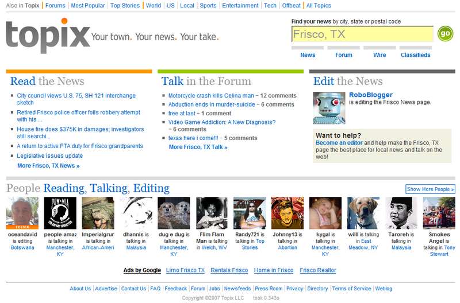Open Press Room in the footer
The image size is (460, 303).
click(269, 288)
